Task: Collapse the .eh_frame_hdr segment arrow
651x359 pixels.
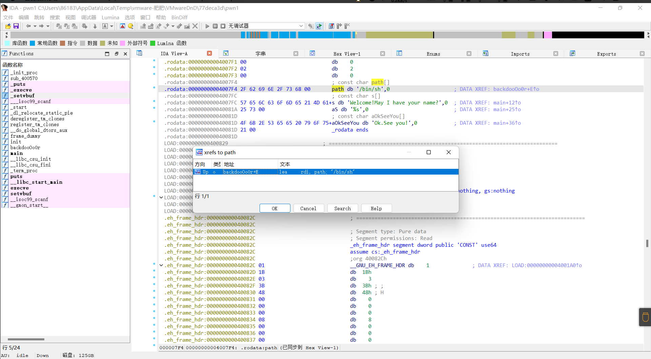Action: click(161, 265)
